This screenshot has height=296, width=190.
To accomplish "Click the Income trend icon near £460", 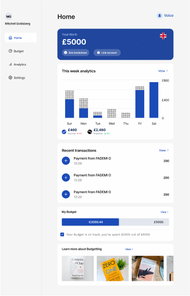I will pos(64,132).
